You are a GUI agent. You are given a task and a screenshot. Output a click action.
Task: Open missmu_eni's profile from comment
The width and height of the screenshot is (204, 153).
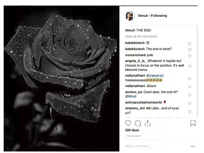pyautogui.click(x=135, y=108)
